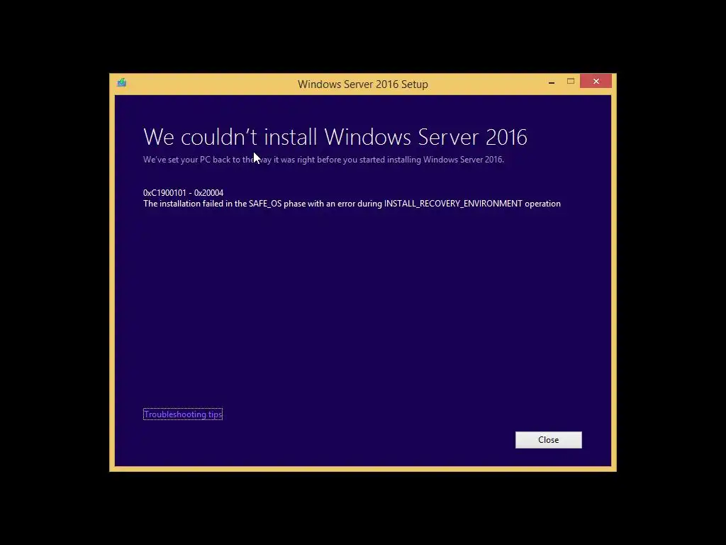Click the "We've set your PC back" subtitle
The height and width of the screenshot is (545, 726).
(323, 160)
